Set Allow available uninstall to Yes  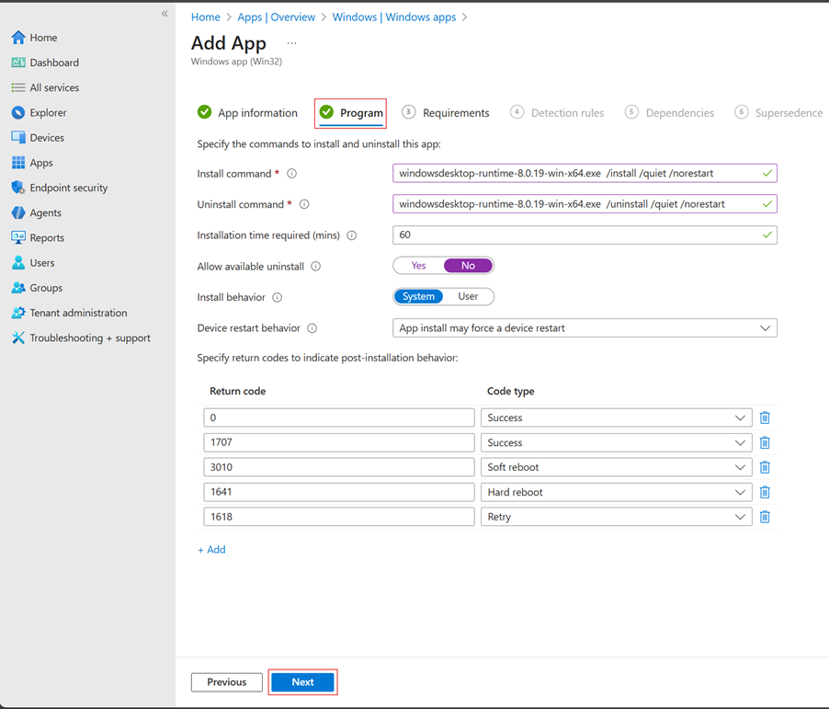point(419,265)
